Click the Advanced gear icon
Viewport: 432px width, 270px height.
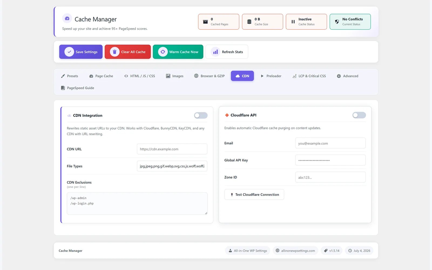coord(339,76)
